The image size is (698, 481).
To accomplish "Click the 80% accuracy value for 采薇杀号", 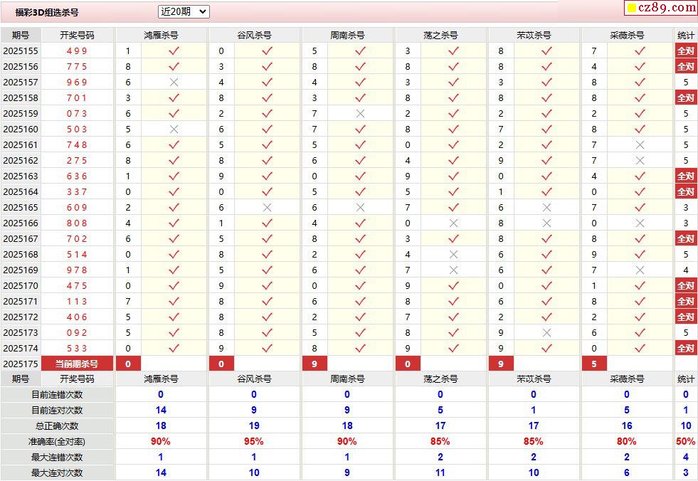I will [x=626, y=441].
